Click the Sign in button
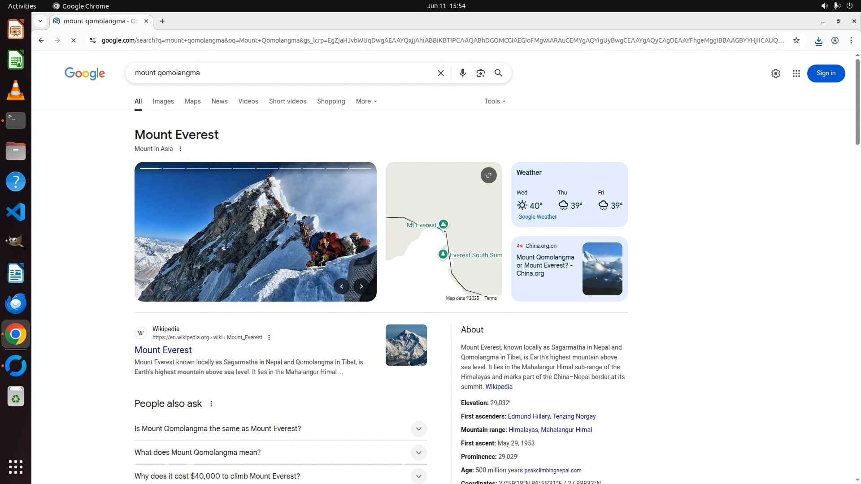This screenshot has width=861, height=484. coord(826,73)
